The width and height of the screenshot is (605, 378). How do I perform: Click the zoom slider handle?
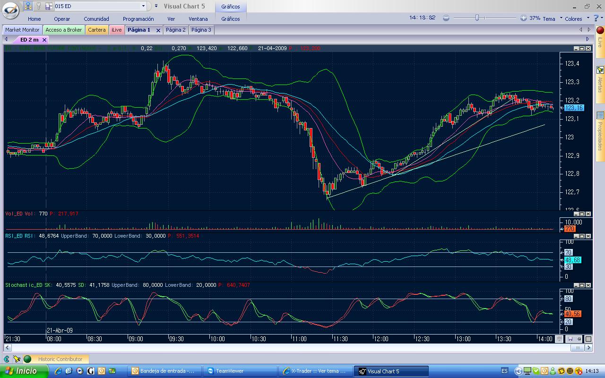[x=477, y=18]
